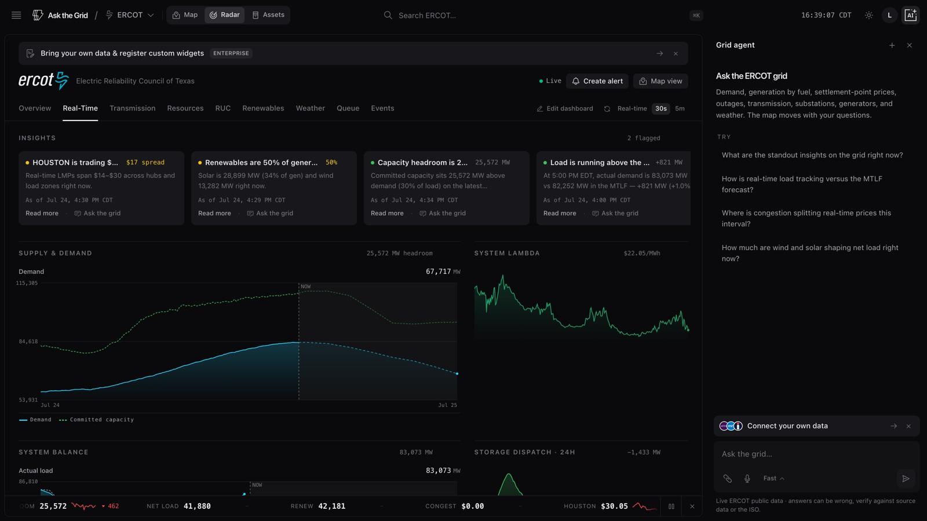The width and height of the screenshot is (927, 521).
Task: Read more on the Renewables insight
Action: click(214, 213)
